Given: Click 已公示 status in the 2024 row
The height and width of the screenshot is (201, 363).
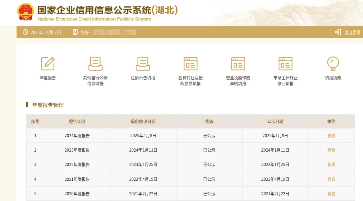Looking at the screenshot, I should tap(209, 136).
